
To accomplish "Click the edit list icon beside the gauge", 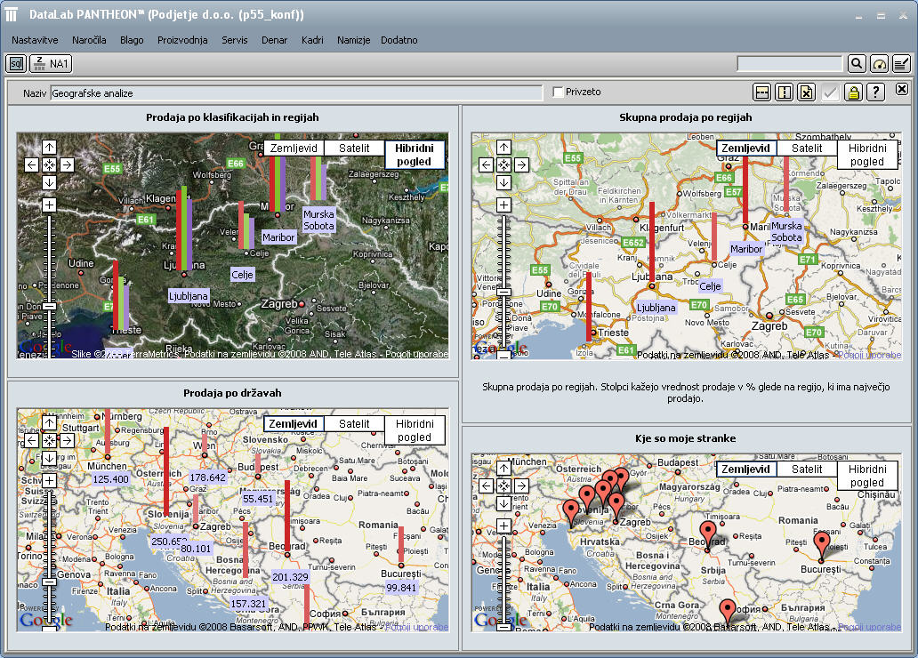I will coord(901,63).
